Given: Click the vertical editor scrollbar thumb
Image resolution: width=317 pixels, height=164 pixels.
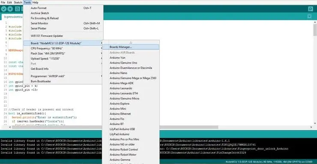Looking at the screenshot, I should tap(315, 30).
